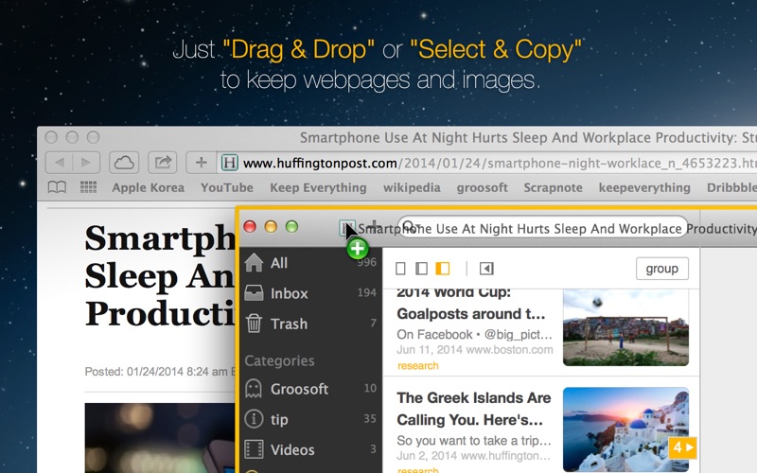The height and width of the screenshot is (473, 757).
Task: Open keepeverything bookmark
Action: 644,187
